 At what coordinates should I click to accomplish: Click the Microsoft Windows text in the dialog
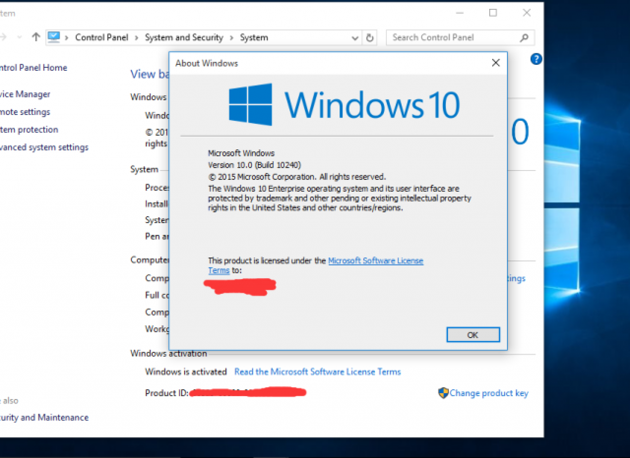pyautogui.click(x=241, y=153)
